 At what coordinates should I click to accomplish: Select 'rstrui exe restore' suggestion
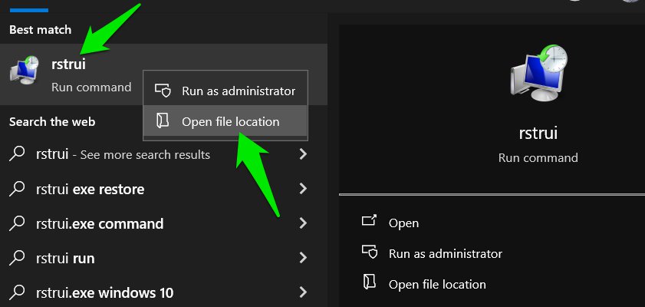163,189
